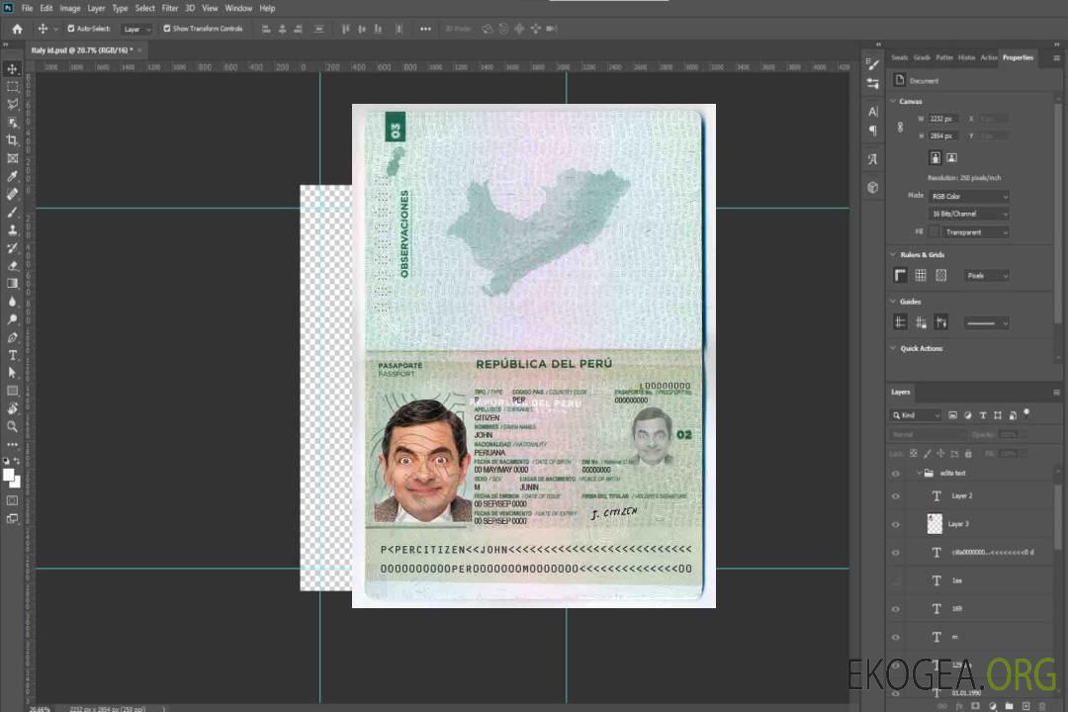Hide the '169' text layer

click(x=896, y=609)
